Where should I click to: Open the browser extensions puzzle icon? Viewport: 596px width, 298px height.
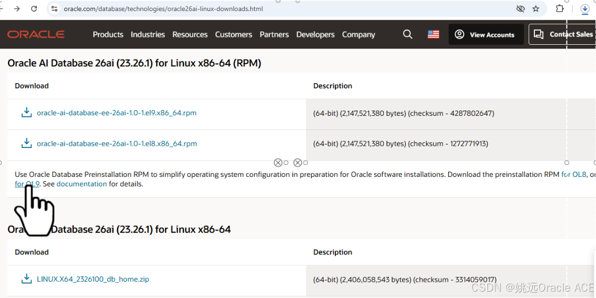click(x=560, y=9)
